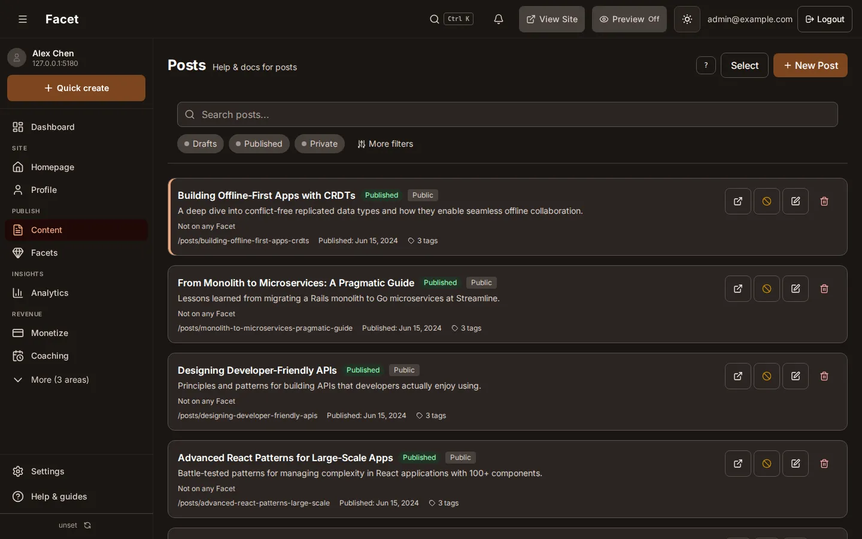Edit the Building Offline-First Apps post
The height and width of the screenshot is (539, 862).
[796, 201]
